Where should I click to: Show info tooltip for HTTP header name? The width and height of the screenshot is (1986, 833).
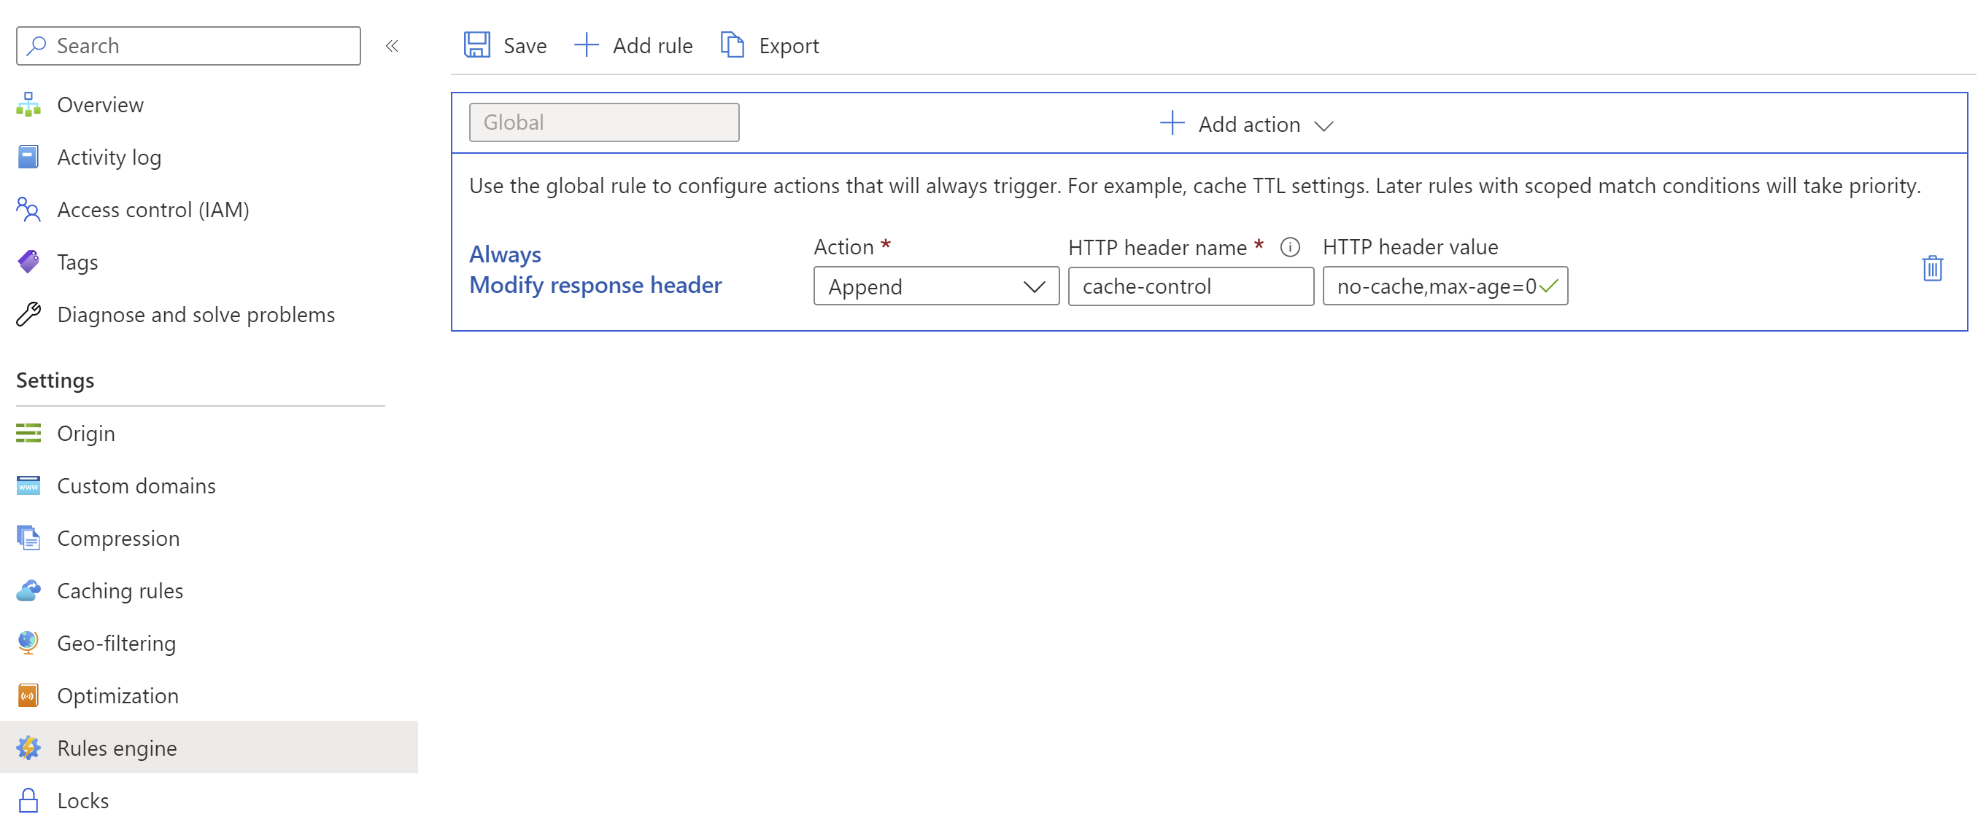point(1290,247)
